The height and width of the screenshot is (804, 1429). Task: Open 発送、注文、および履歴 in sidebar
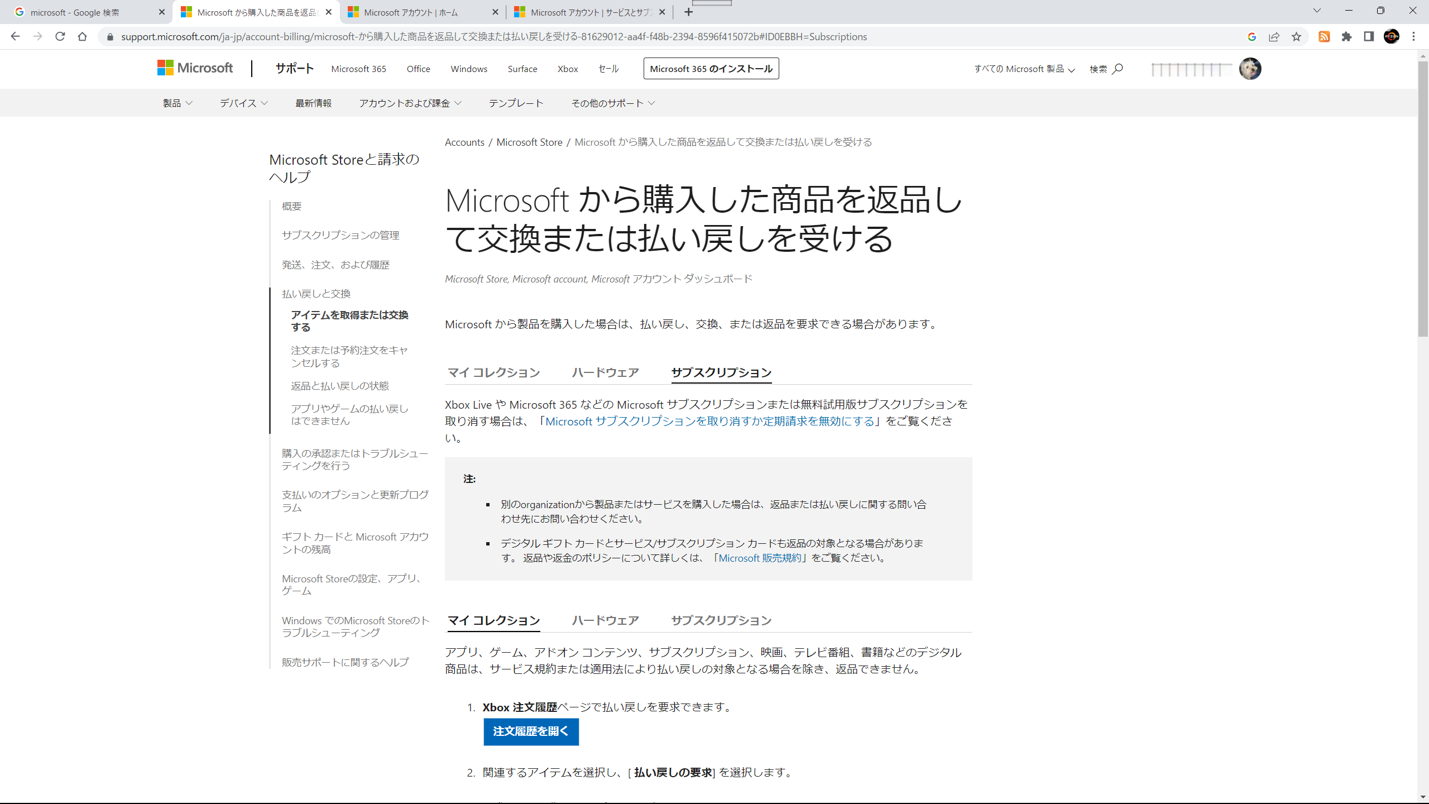(x=335, y=265)
